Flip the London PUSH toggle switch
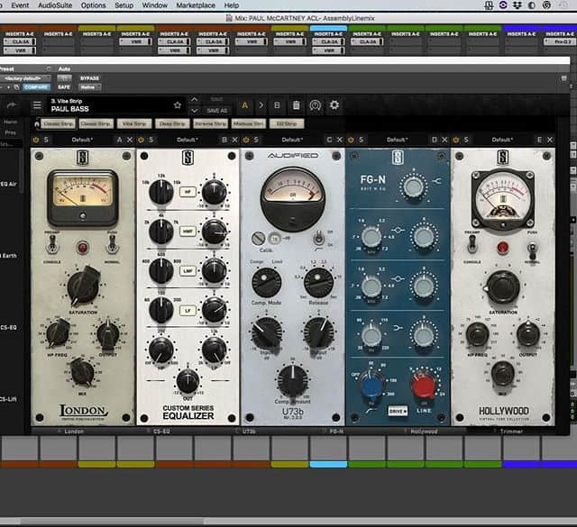Image resolution: width=577 pixels, height=527 pixels. coord(112,245)
